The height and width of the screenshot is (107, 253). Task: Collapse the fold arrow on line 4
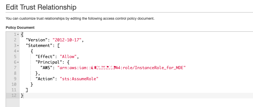18,51
